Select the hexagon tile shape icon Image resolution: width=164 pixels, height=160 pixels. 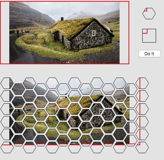pos(149,13)
